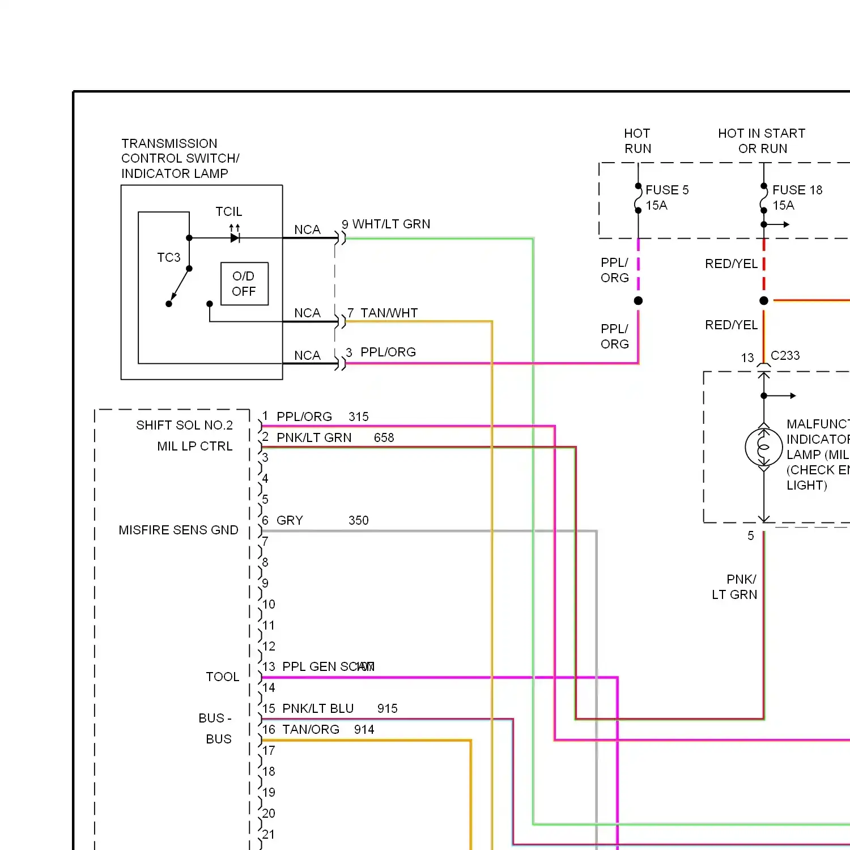Click pin number 21 on the connector

(x=269, y=834)
